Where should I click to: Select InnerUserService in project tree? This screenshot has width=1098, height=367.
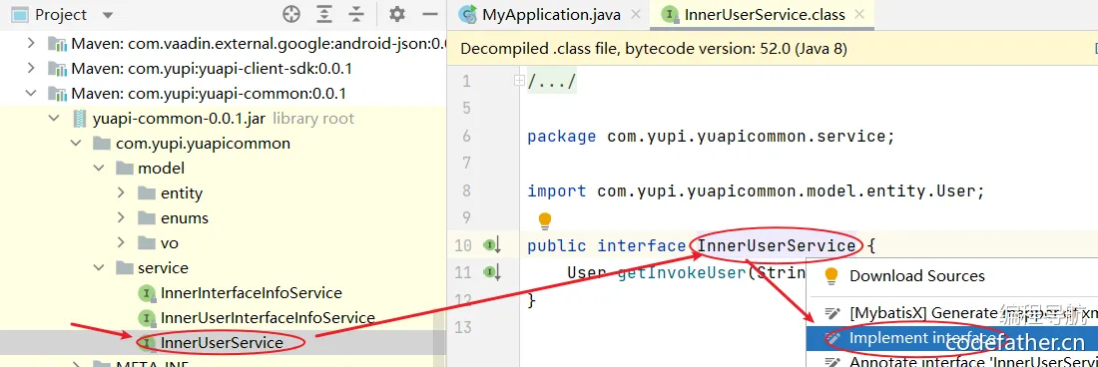(x=222, y=342)
